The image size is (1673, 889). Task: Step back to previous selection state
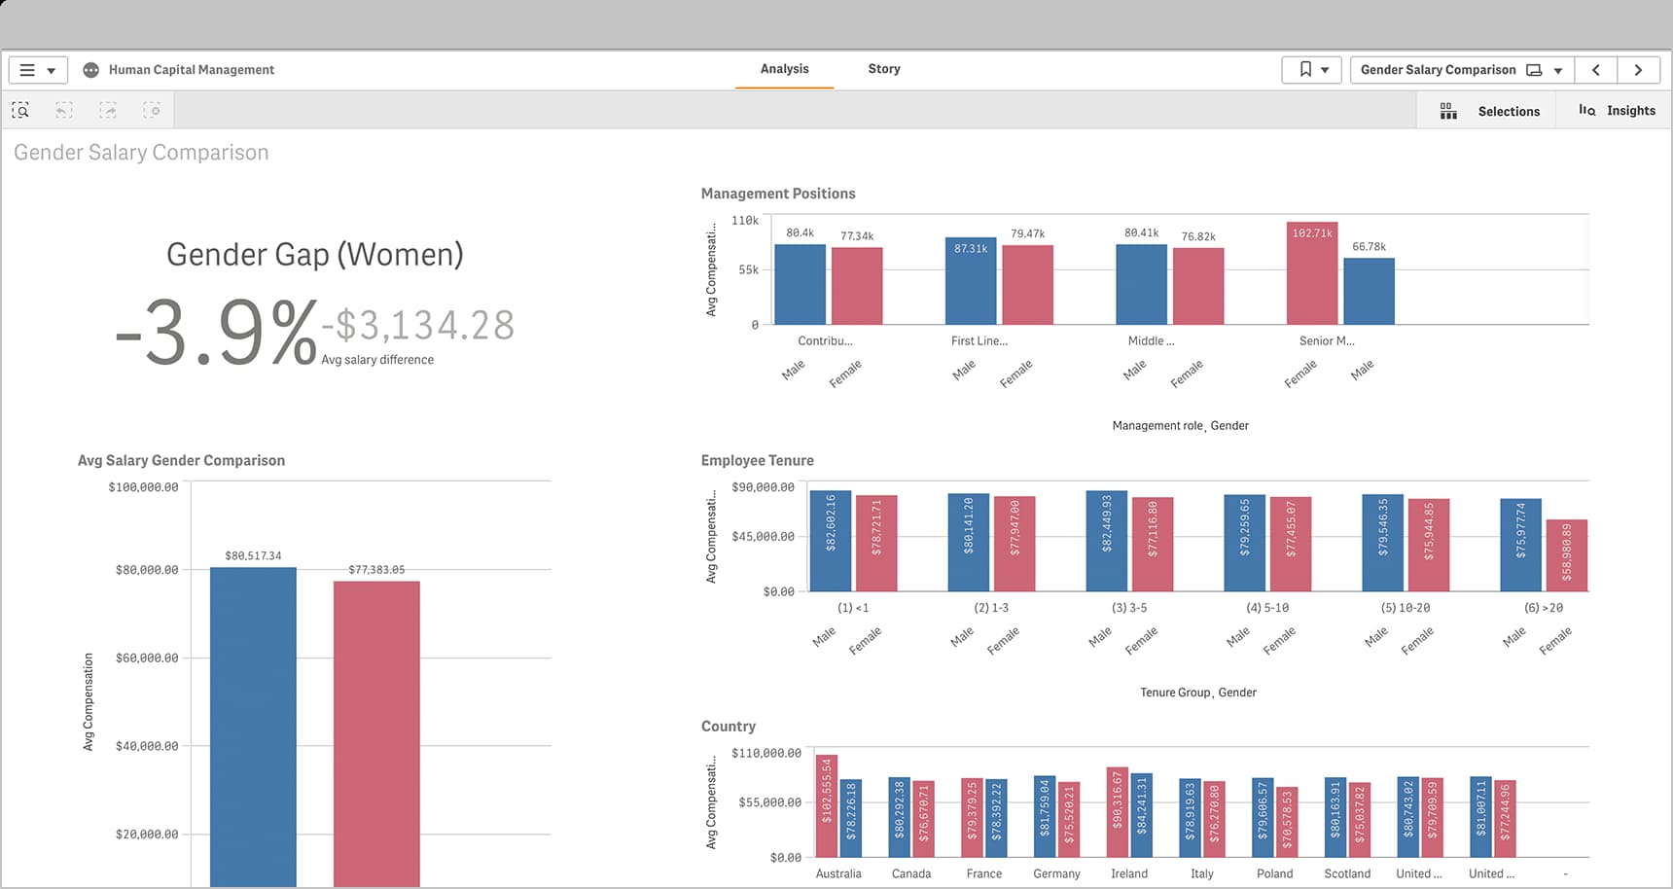coord(63,110)
